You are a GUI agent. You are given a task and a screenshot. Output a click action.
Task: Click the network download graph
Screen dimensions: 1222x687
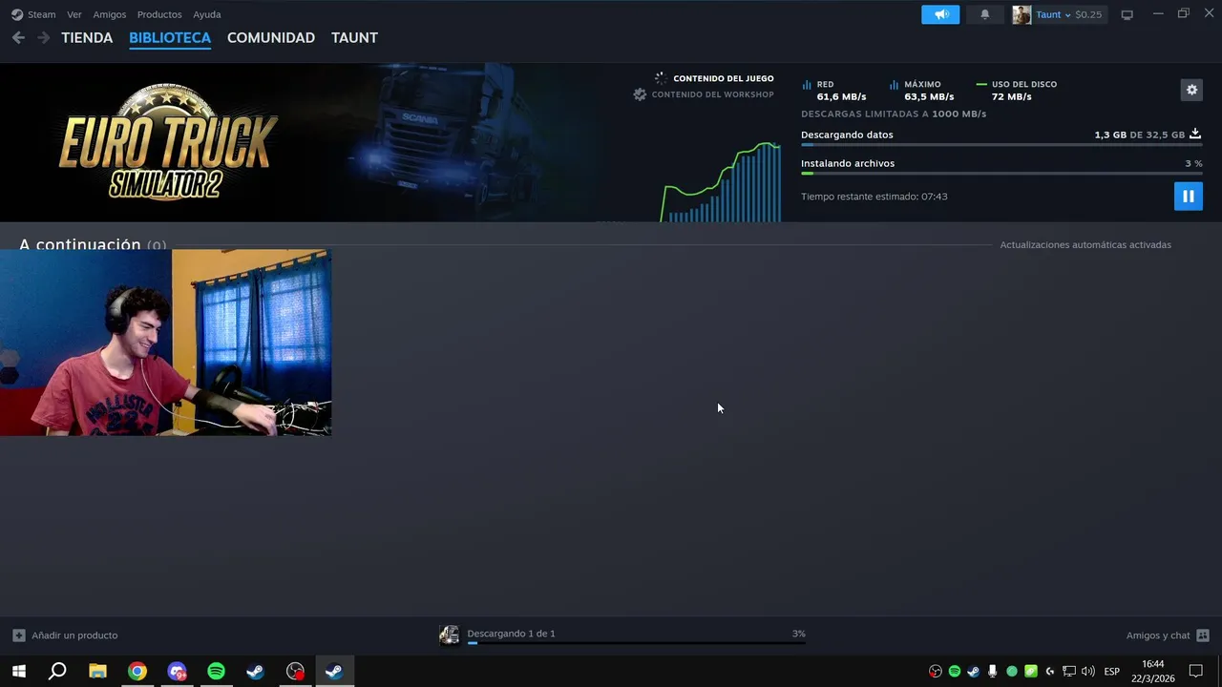[x=721, y=181]
